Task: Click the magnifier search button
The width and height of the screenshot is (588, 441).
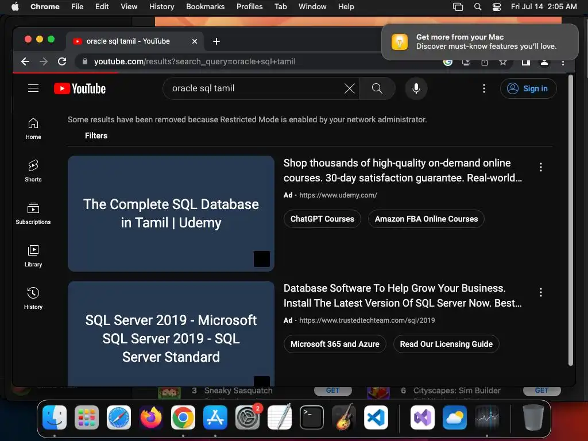Action: coord(377,88)
